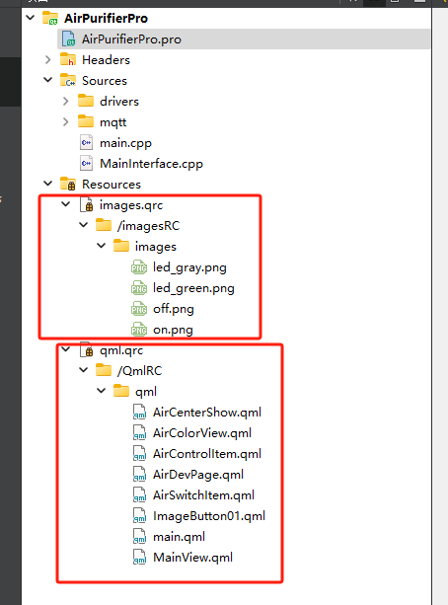
Task: Collapse the /imagesRC prefix
Action: [84, 225]
